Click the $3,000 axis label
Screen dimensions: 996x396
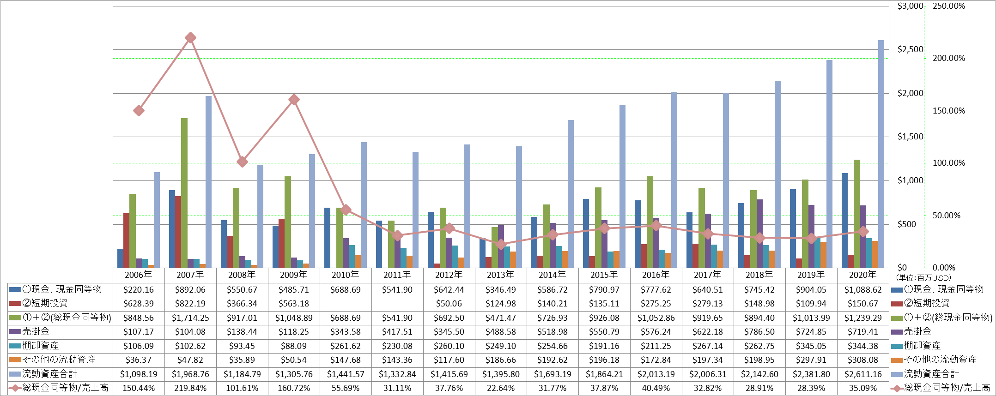tap(910, 6)
